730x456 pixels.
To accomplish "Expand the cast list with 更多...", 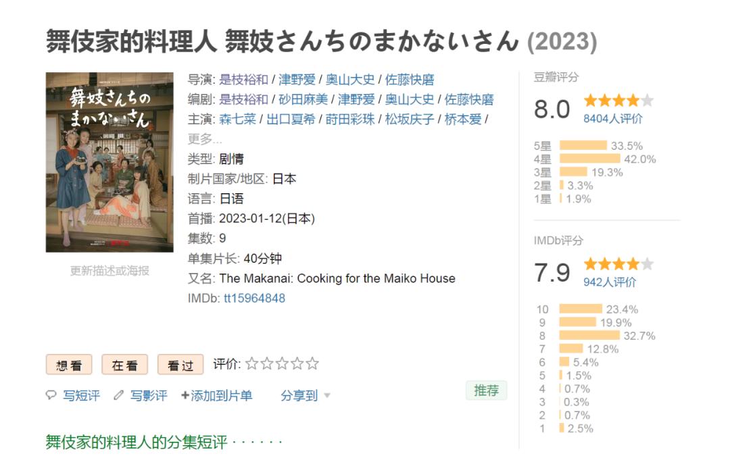I will [x=204, y=139].
